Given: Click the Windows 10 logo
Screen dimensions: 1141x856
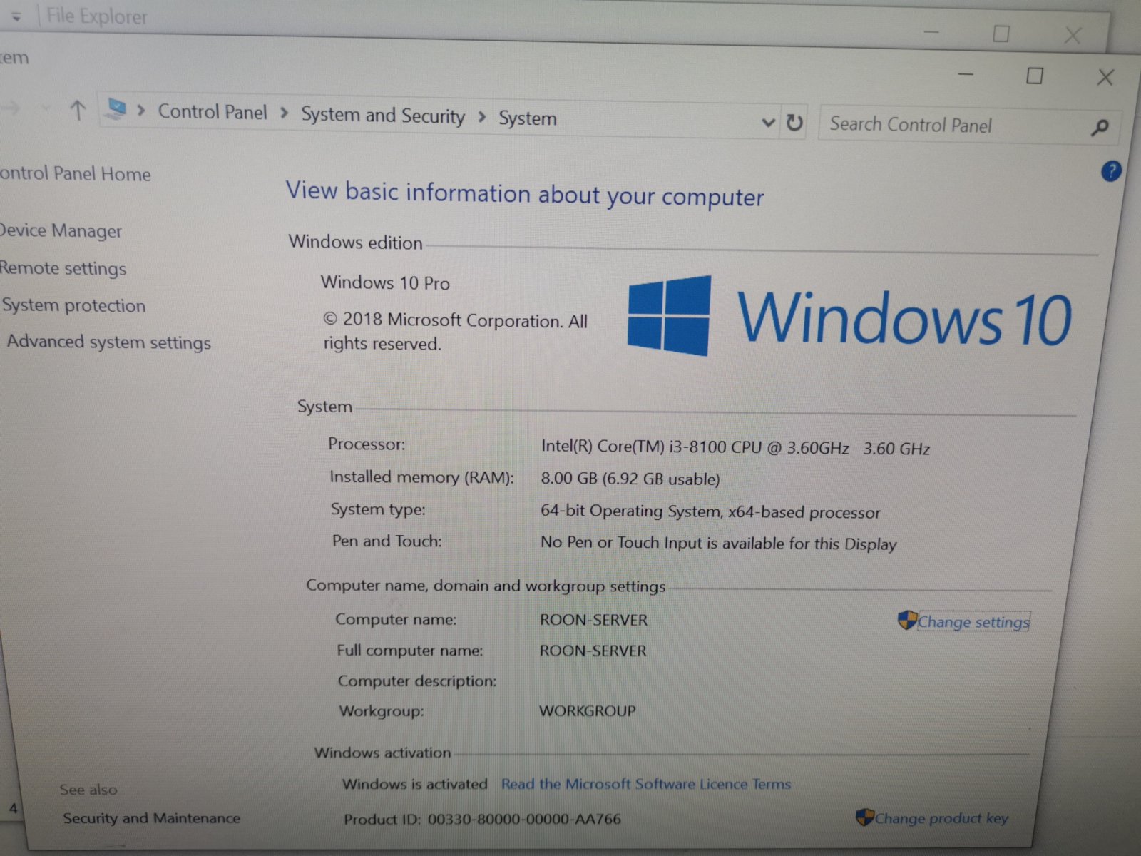Looking at the screenshot, I should coord(849,316).
